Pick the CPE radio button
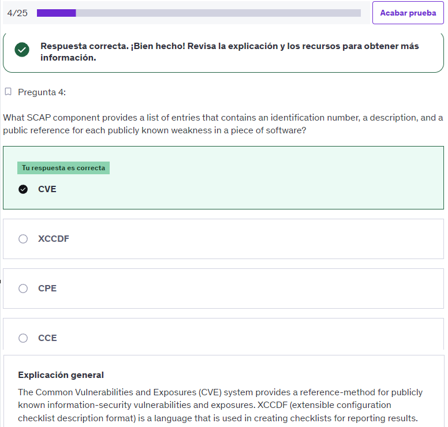448x427 pixels. tap(23, 289)
